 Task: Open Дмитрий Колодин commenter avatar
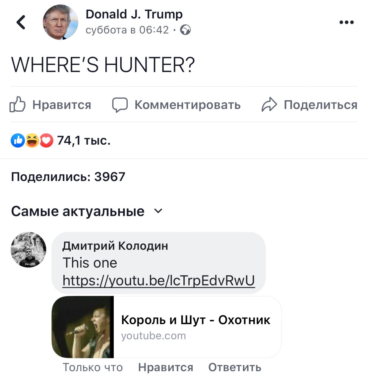29,249
